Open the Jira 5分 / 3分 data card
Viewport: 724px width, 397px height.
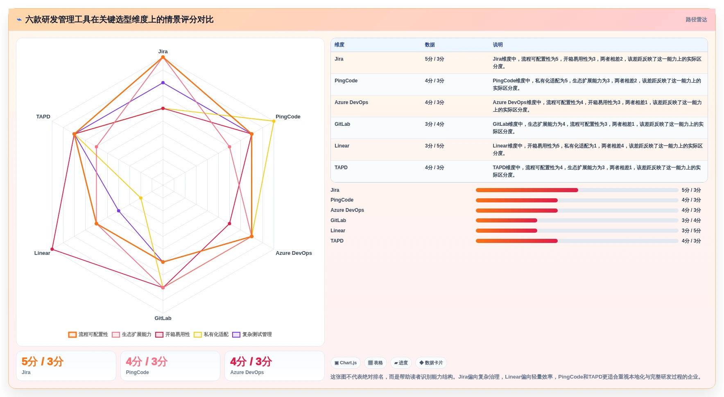(66, 366)
